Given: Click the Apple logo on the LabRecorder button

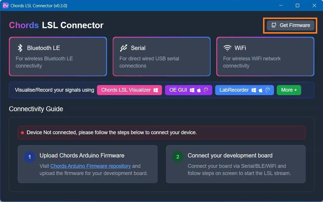Looking at the screenshot, I should [x=260, y=90].
